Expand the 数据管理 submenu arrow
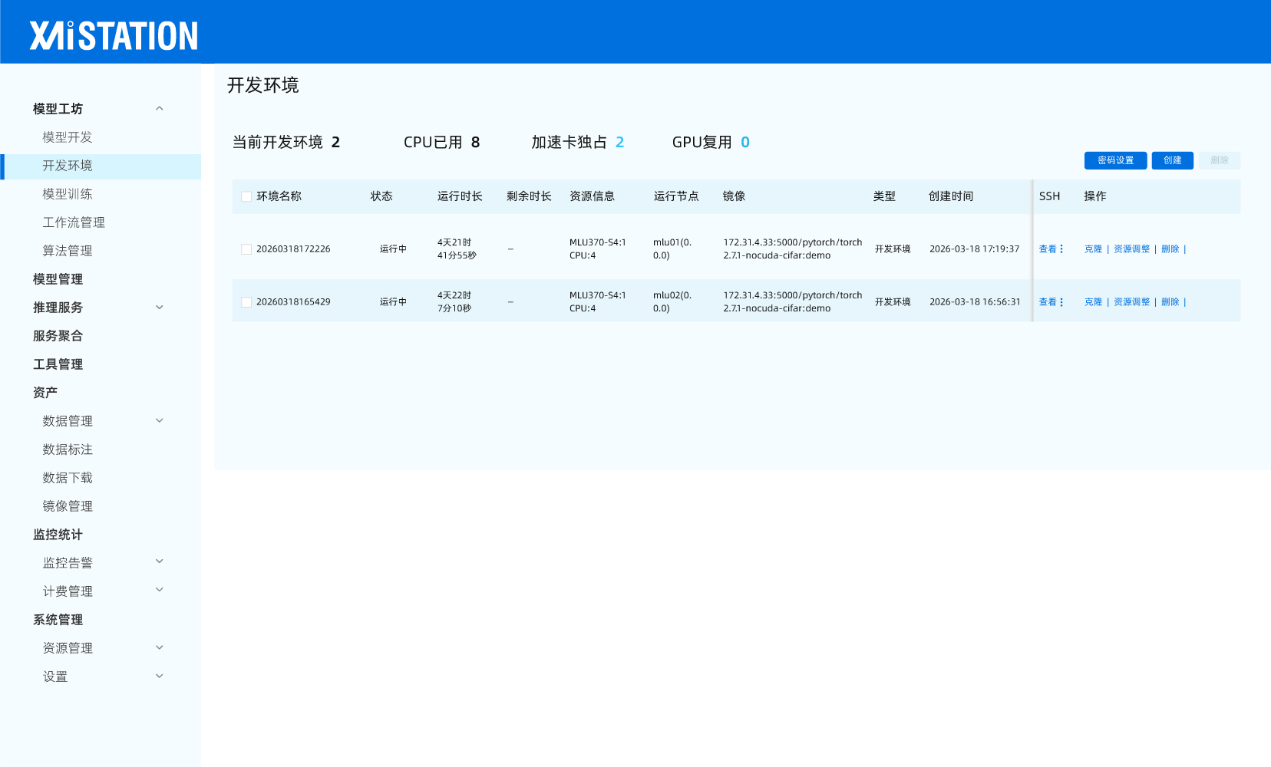Image resolution: width=1271 pixels, height=767 pixels. (160, 421)
